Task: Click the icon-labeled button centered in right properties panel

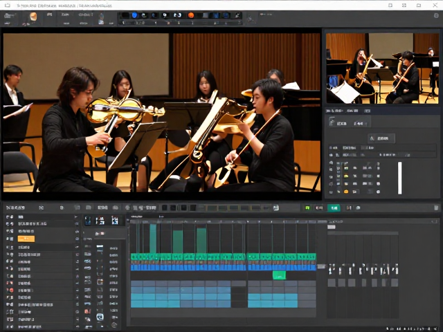Action: (x=381, y=138)
